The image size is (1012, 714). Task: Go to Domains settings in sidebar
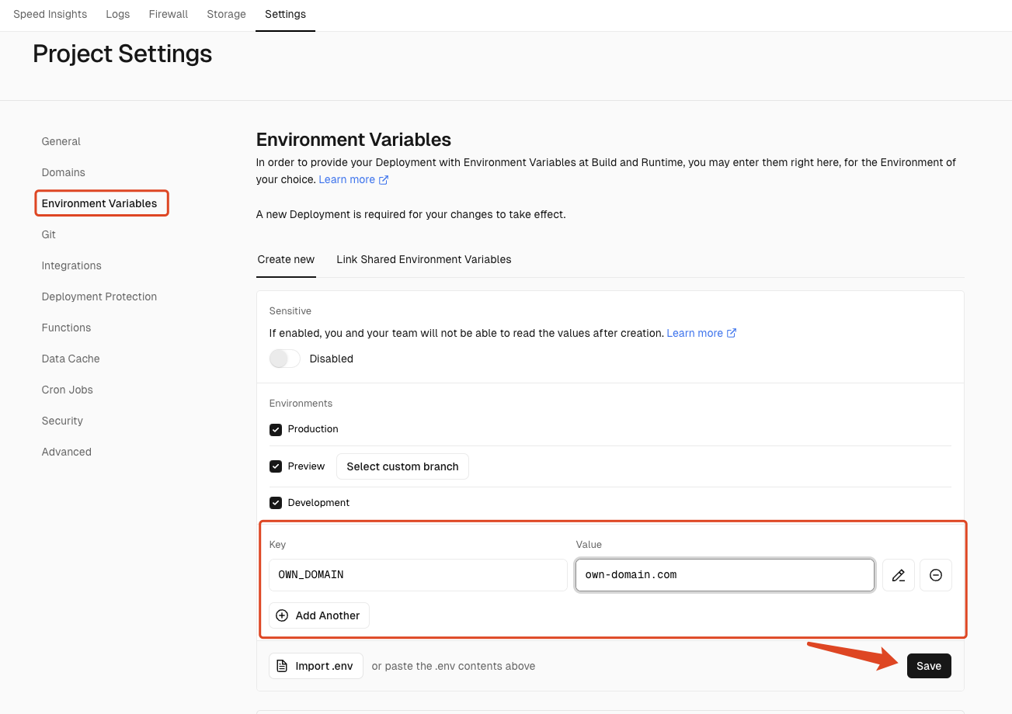coord(64,172)
